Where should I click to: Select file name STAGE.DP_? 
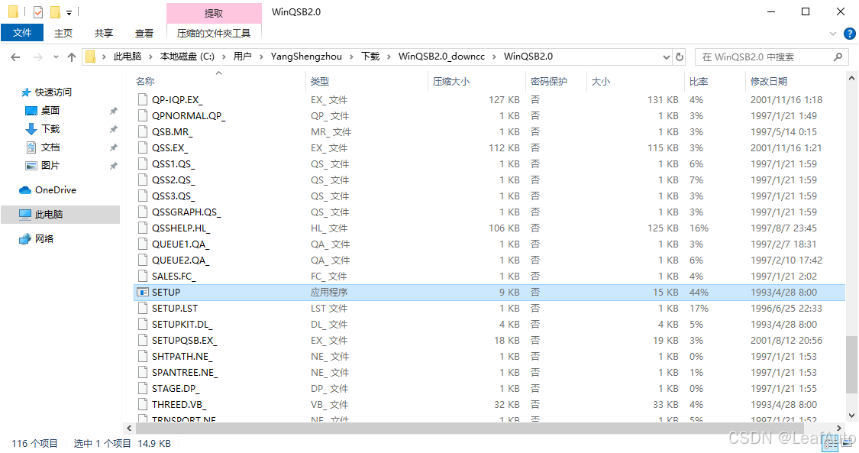(x=176, y=388)
